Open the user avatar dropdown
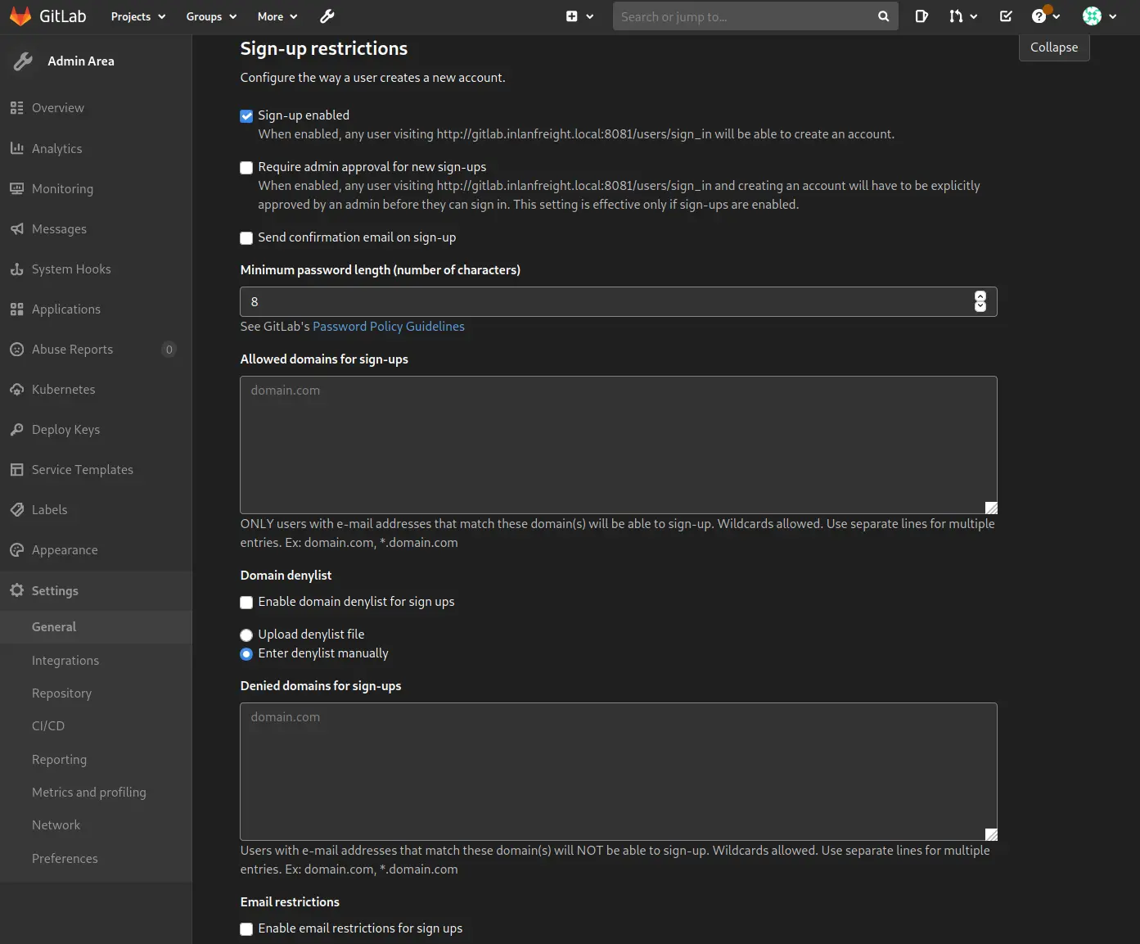This screenshot has width=1140, height=944. click(x=1099, y=16)
